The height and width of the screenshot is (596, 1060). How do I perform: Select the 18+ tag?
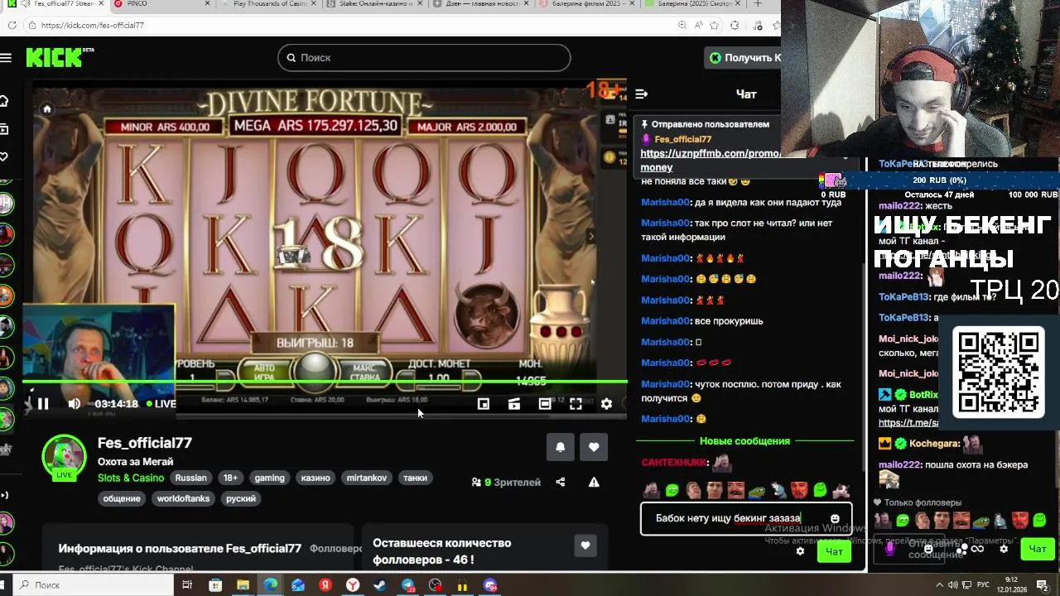coord(230,478)
